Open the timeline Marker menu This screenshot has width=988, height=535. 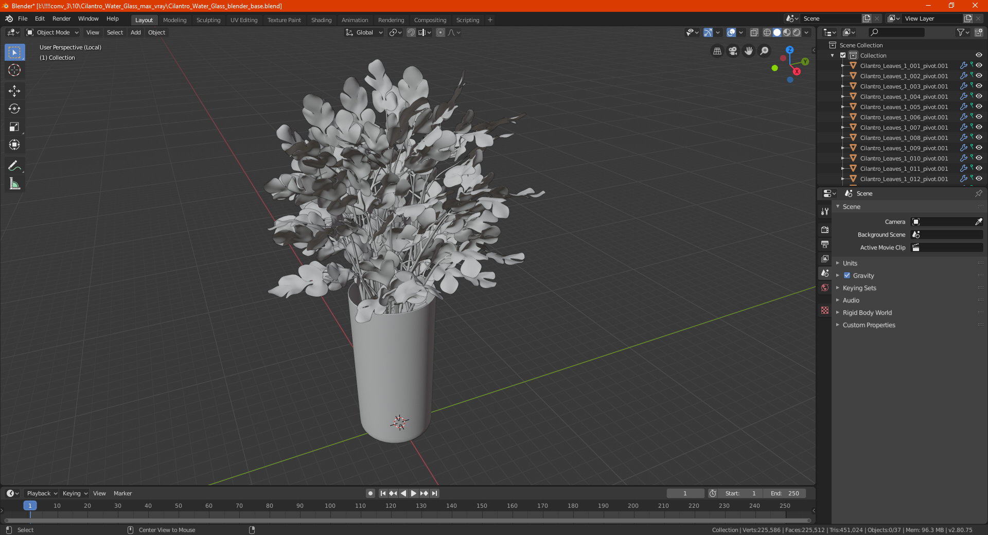click(122, 493)
